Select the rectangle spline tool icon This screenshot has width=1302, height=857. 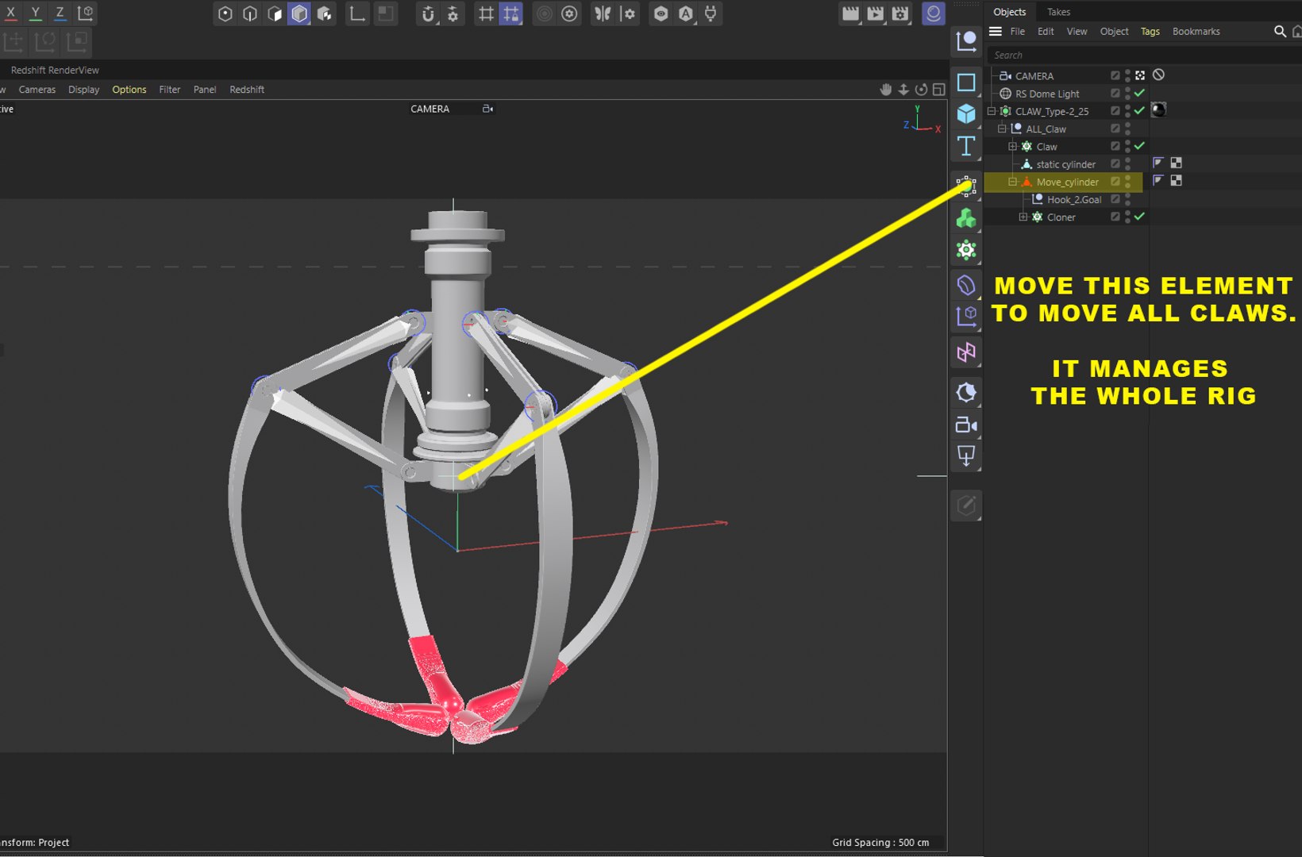pyautogui.click(x=965, y=83)
